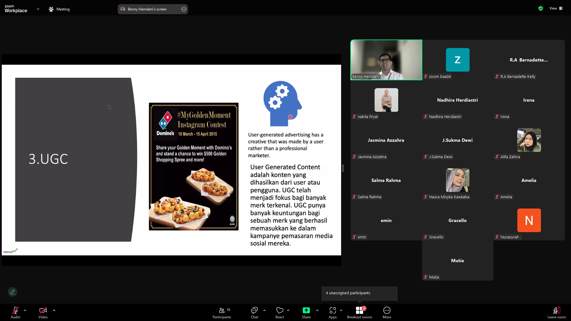Viewport: 571px width, 321px height.
Task: Select the Nadhira Herdiastri participant tile
Action: (x=458, y=100)
